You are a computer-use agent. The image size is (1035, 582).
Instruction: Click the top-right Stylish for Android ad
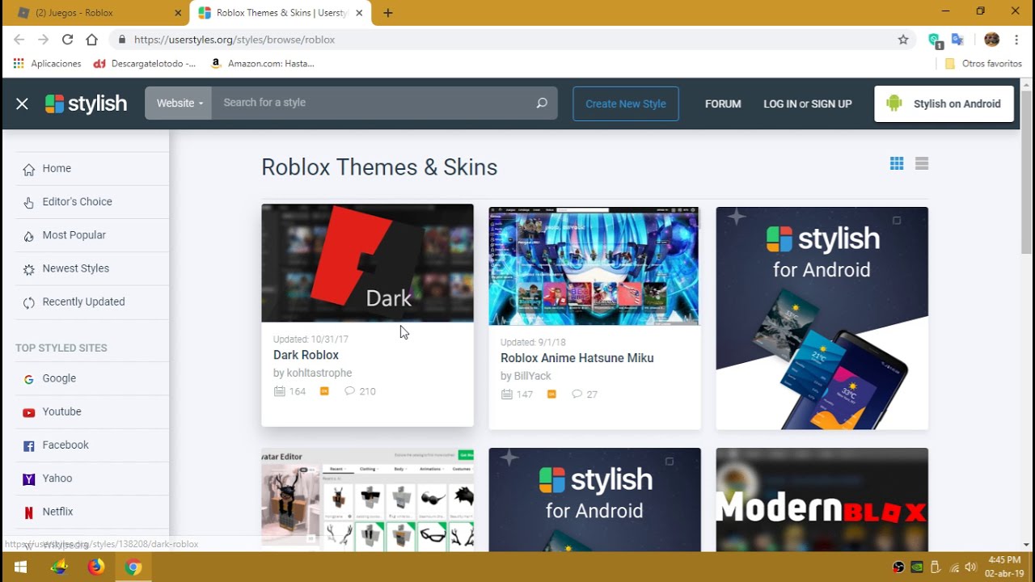point(822,318)
